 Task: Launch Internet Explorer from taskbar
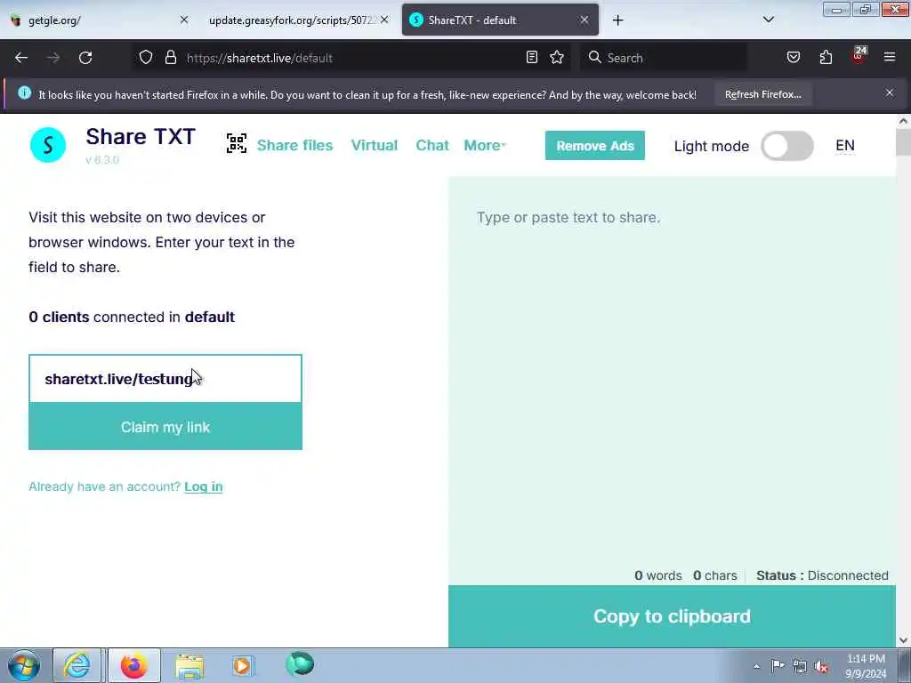77,665
